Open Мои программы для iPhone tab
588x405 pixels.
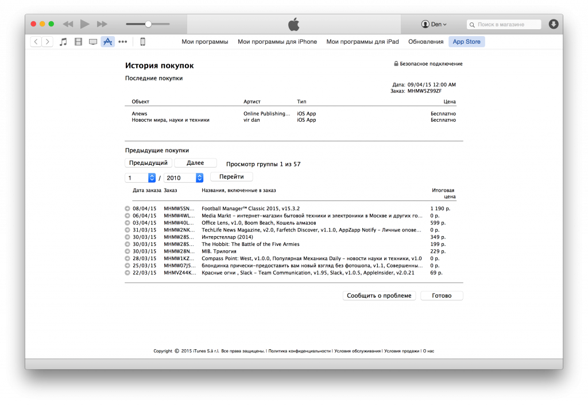coord(277,41)
